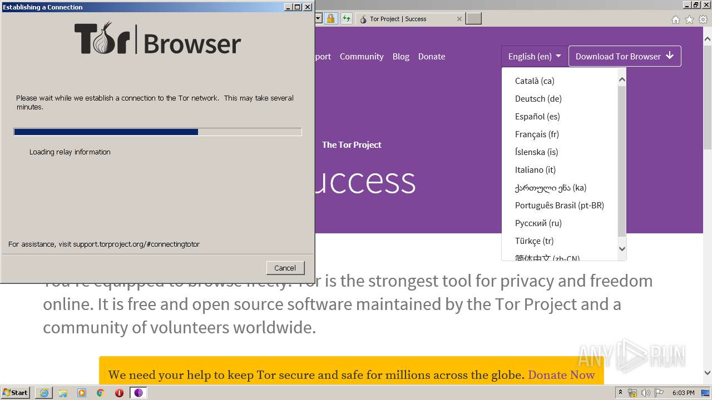Click the Tor Browser logo in the dialog
The height and width of the screenshot is (400, 712).
tap(157, 38)
